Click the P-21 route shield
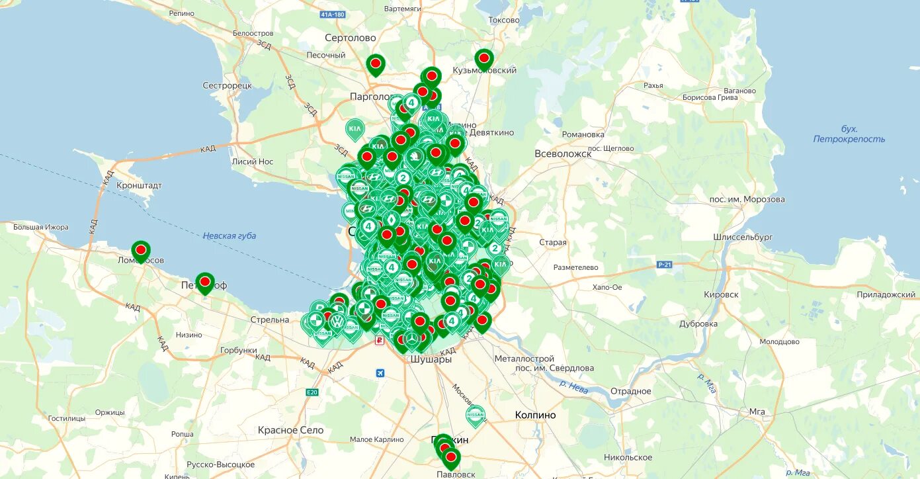Image resolution: width=920 pixels, height=479 pixels. (665, 265)
